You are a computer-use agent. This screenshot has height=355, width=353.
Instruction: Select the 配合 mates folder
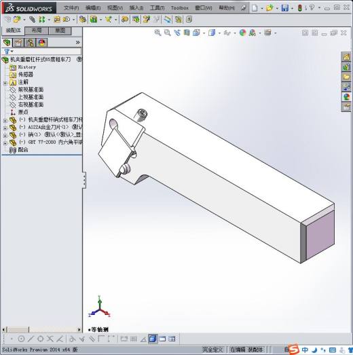[x=23, y=149]
